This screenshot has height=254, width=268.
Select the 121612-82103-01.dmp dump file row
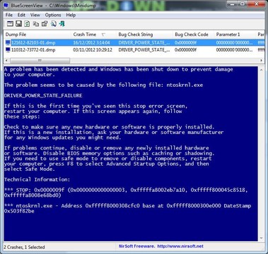pos(134,43)
